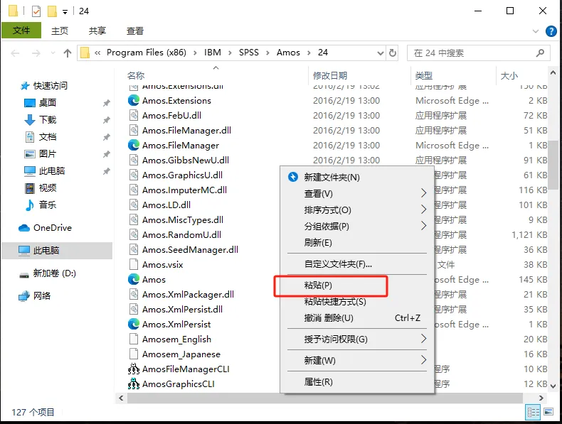562x424 pixels.
Task: Sort by 类型 column header
Action: pos(424,75)
